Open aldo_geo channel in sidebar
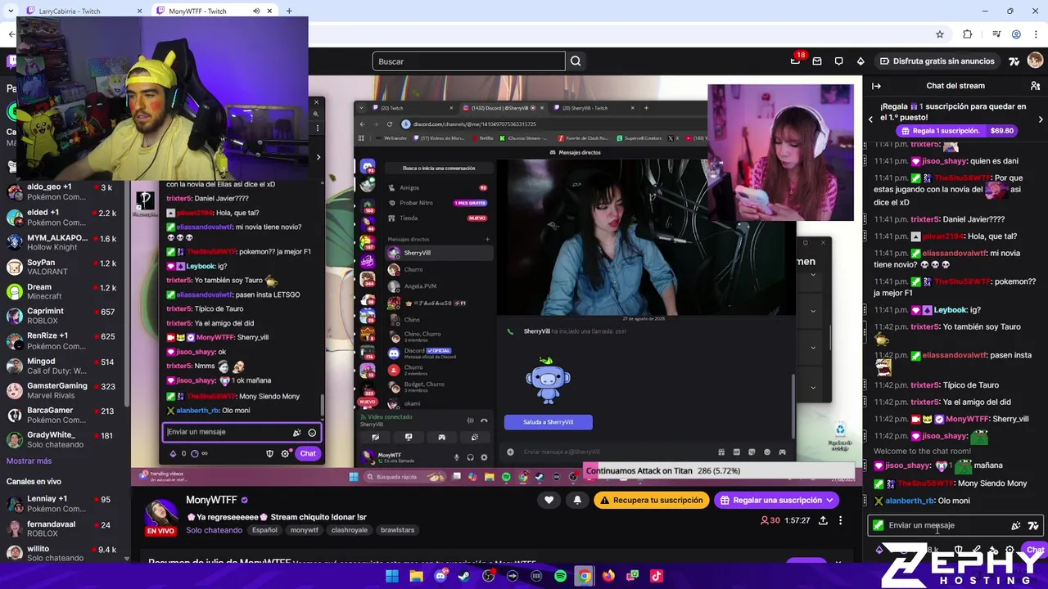 [64, 192]
